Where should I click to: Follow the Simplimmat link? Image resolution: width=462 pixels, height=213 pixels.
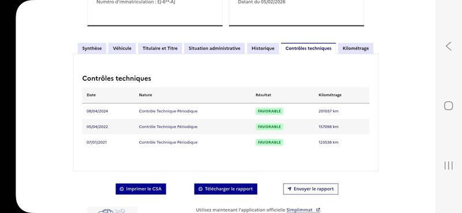(x=299, y=210)
